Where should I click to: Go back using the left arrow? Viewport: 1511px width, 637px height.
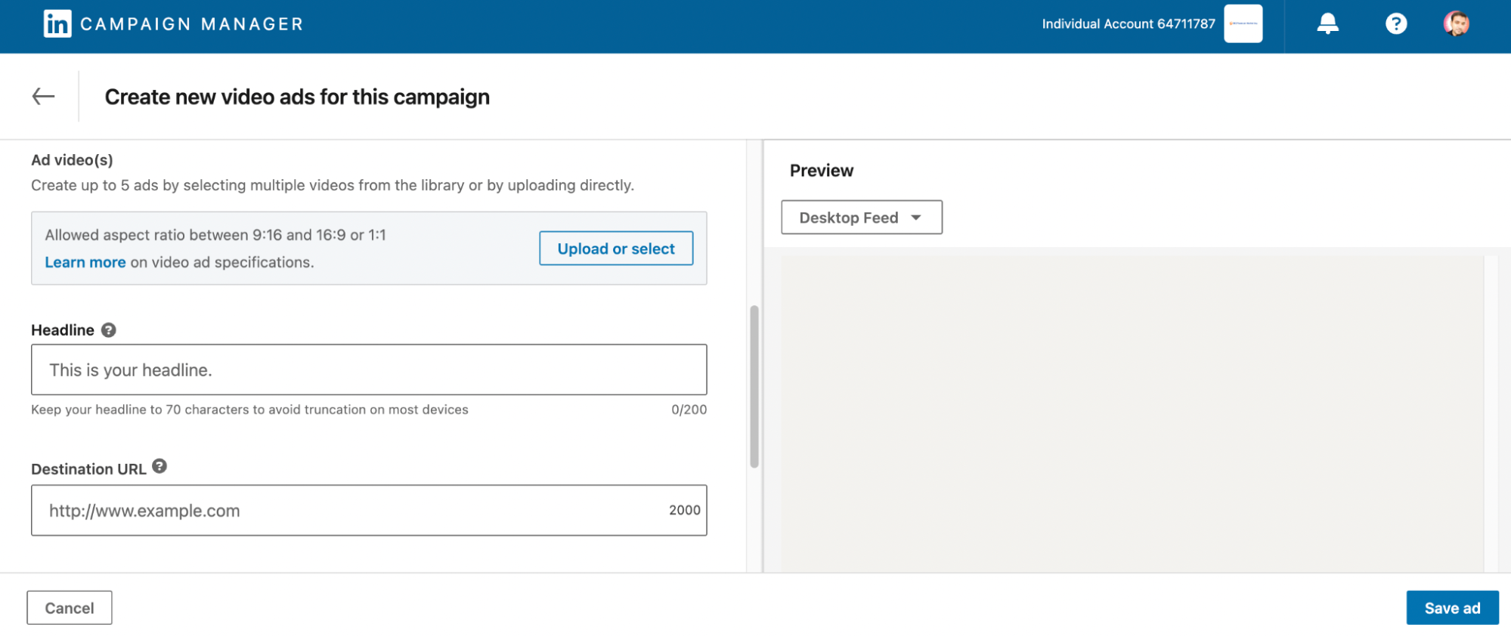coord(44,97)
